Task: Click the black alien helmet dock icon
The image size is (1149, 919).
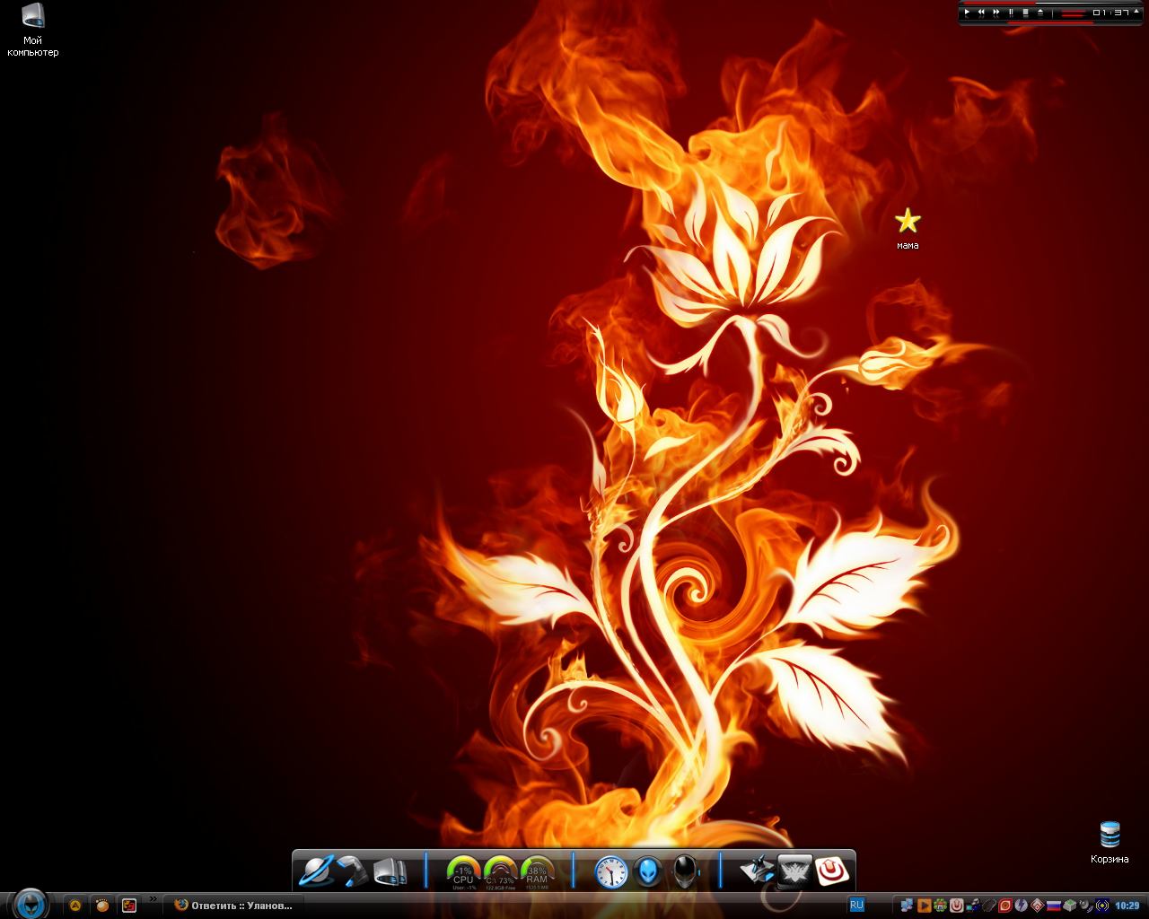Action: point(685,871)
